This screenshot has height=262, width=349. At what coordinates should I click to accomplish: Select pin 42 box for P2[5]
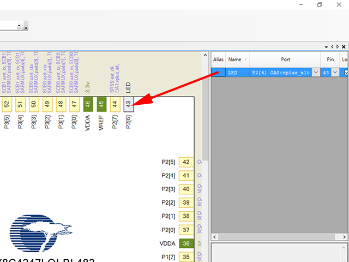186,162
